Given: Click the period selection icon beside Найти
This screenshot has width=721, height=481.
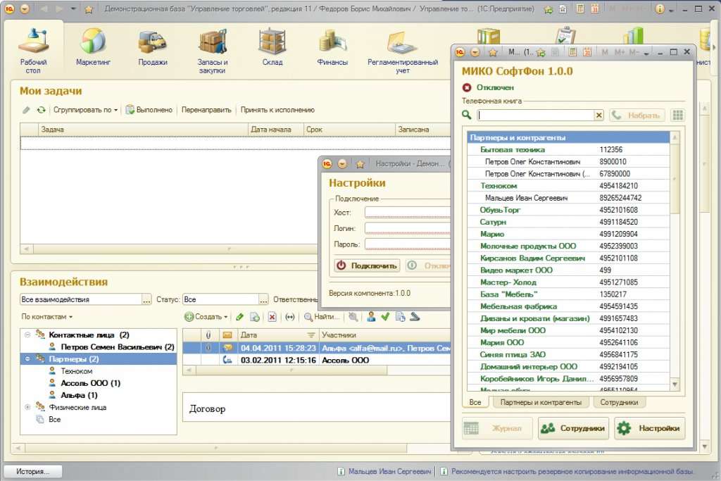Looking at the screenshot, I should [289, 317].
